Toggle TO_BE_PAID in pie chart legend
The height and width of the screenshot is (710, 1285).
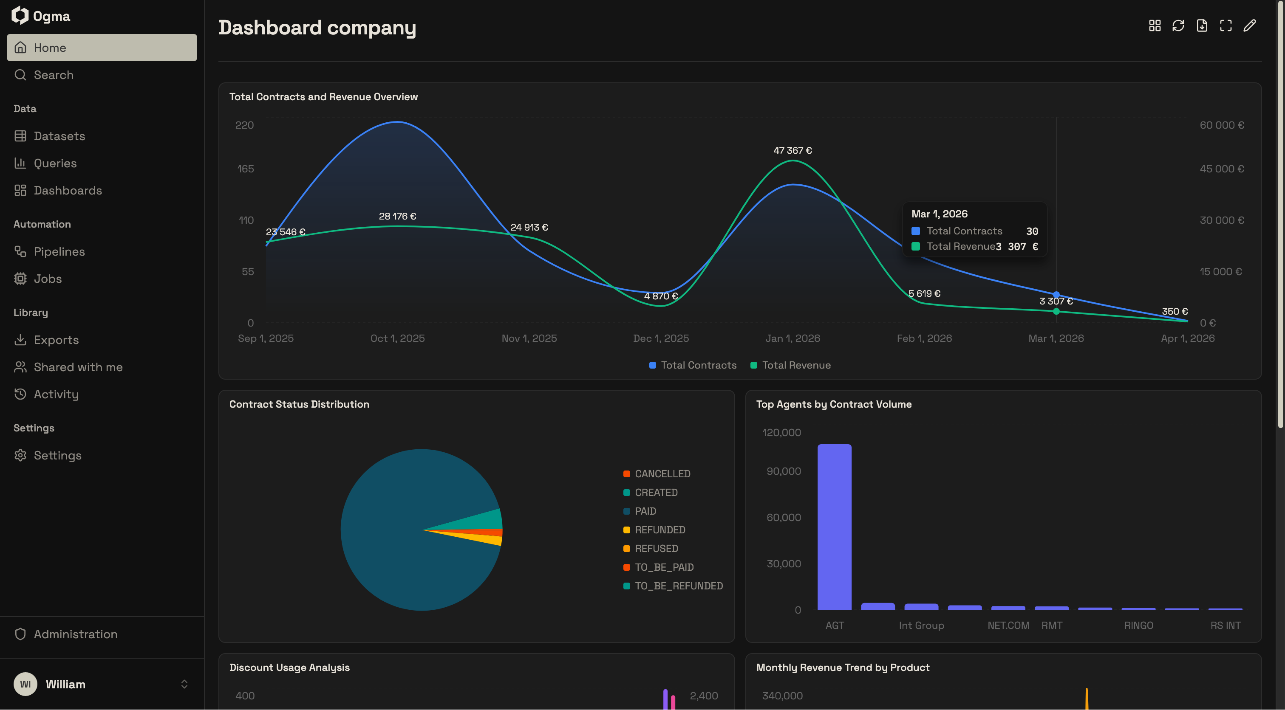(x=659, y=567)
